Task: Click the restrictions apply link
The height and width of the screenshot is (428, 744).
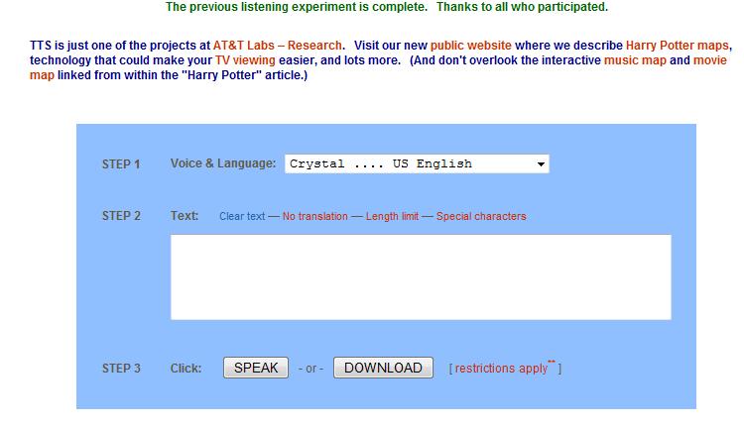Action: point(504,368)
